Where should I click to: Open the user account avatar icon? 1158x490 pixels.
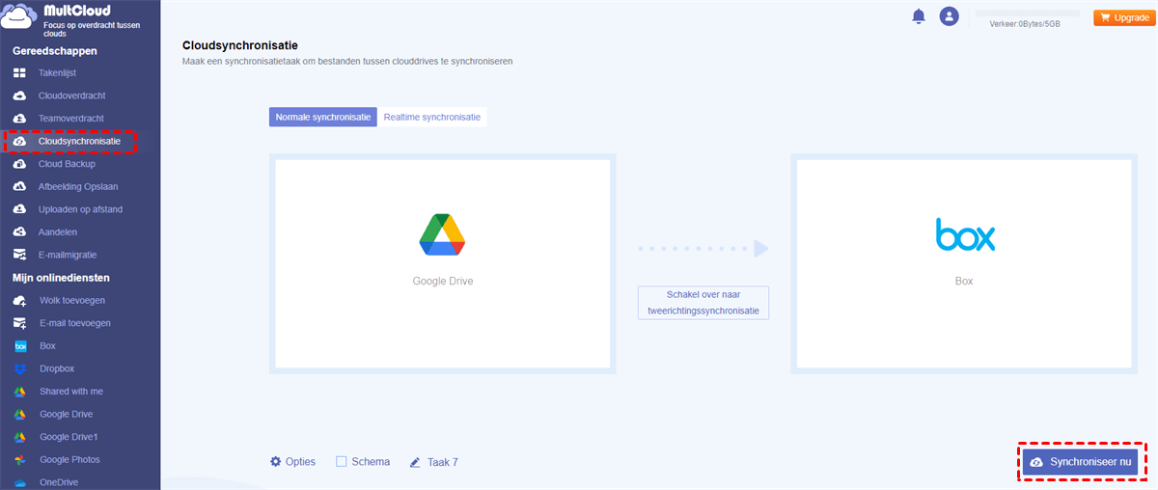(x=950, y=16)
